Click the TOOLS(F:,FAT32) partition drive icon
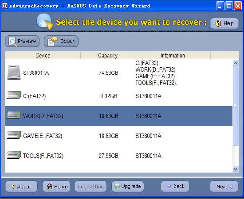Image resolution: width=244 pixels, height=199 pixels. [14, 155]
